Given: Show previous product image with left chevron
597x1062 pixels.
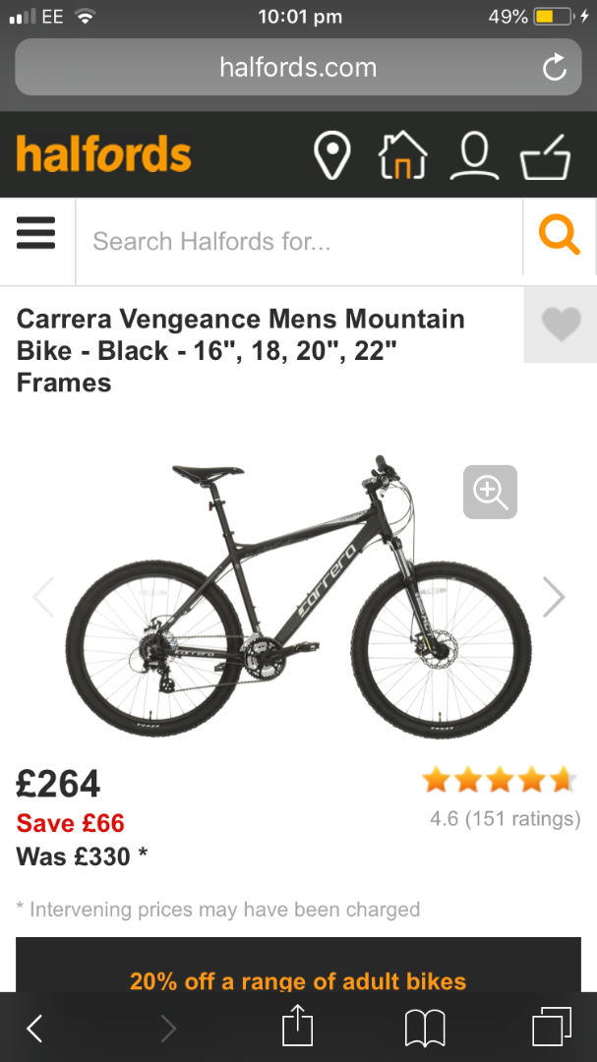Looking at the screenshot, I should coord(42,597).
